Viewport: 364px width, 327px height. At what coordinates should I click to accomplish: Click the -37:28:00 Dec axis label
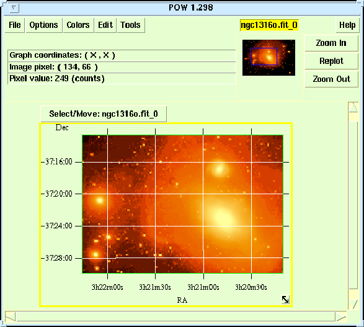click(56, 258)
